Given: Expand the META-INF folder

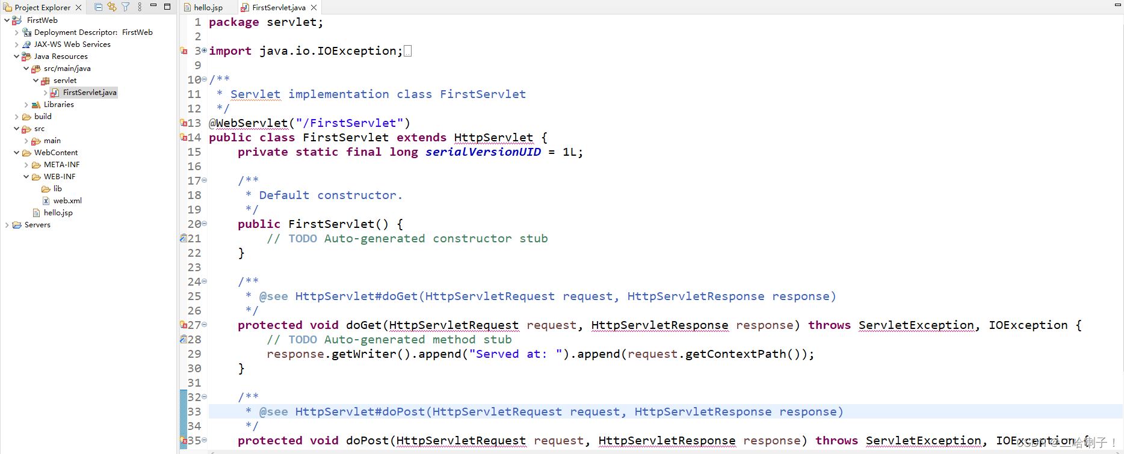Looking at the screenshot, I should click(x=26, y=165).
